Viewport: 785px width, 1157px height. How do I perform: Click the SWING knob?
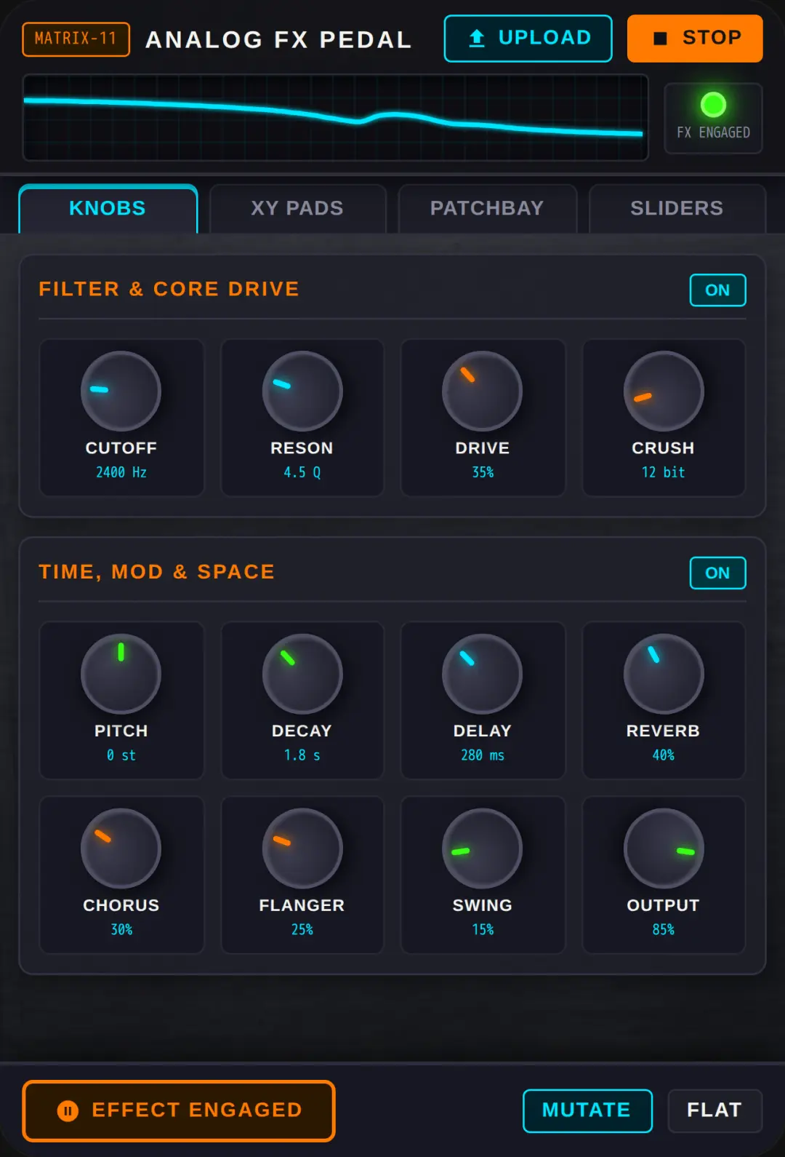pos(483,848)
